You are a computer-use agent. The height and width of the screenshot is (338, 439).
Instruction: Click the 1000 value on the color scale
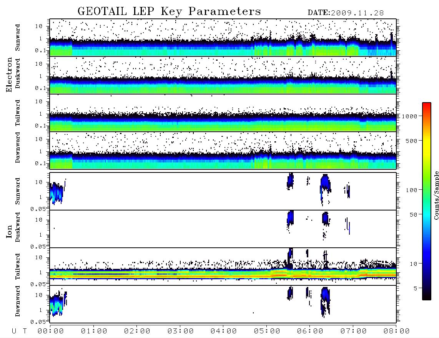410,116
